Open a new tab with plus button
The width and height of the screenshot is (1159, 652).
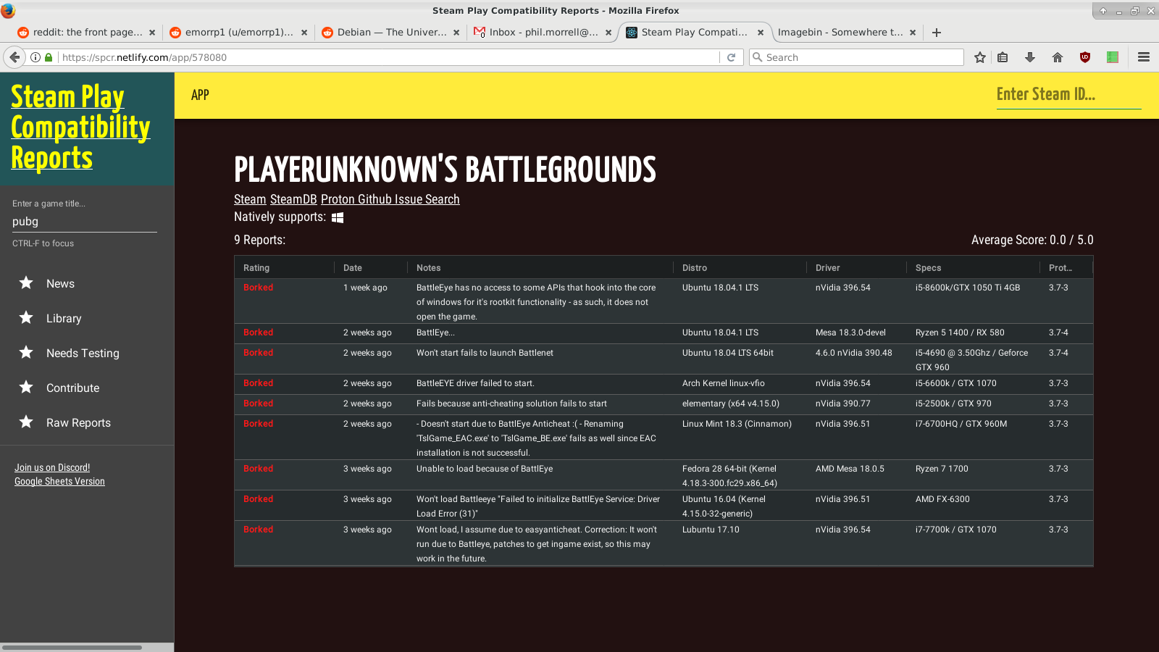937,33
